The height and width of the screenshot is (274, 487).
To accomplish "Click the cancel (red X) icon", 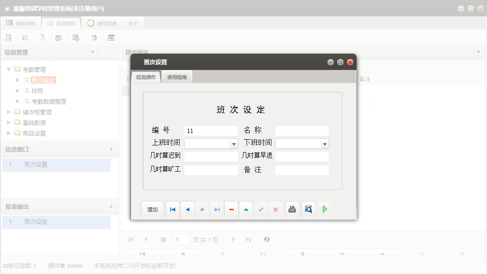I will click(x=275, y=209).
